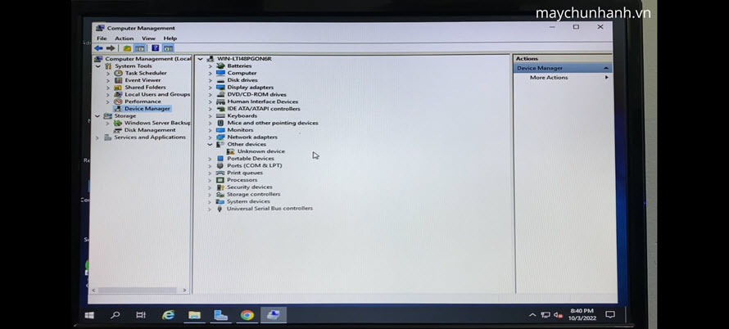Click the Up one level folder icon
This screenshot has height=329, width=729.
point(127,48)
